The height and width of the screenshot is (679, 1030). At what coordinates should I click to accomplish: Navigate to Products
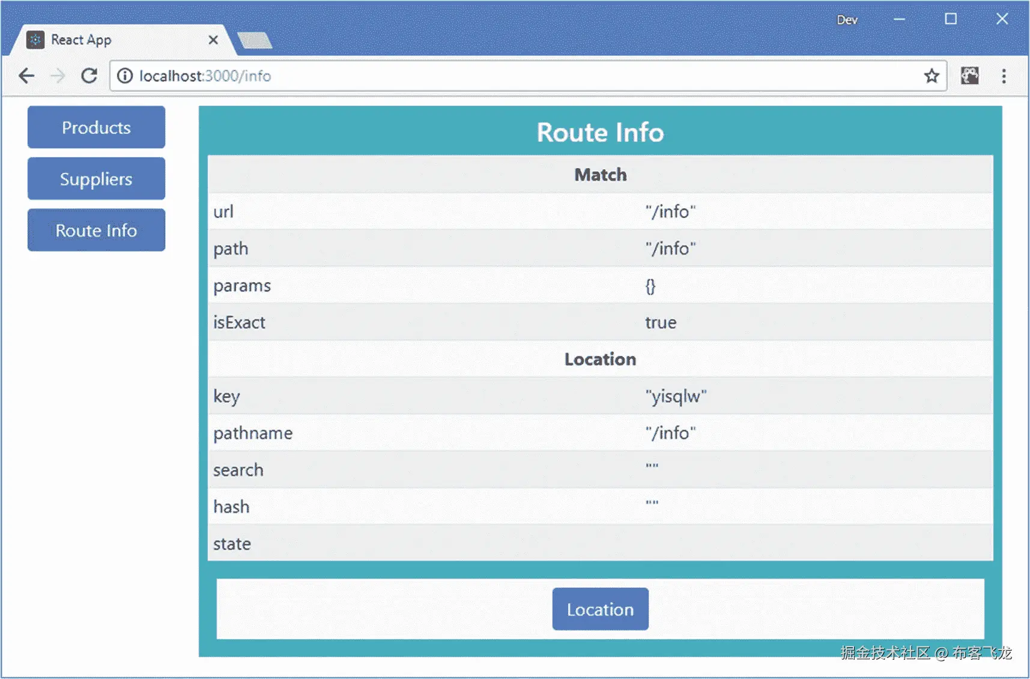(x=96, y=127)
